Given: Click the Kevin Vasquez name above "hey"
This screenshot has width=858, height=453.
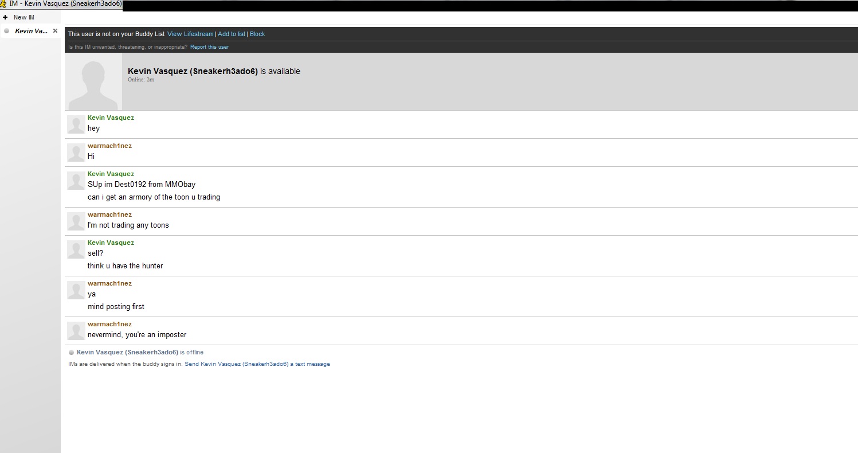Looking at the screenshot, I should [111, 118].
